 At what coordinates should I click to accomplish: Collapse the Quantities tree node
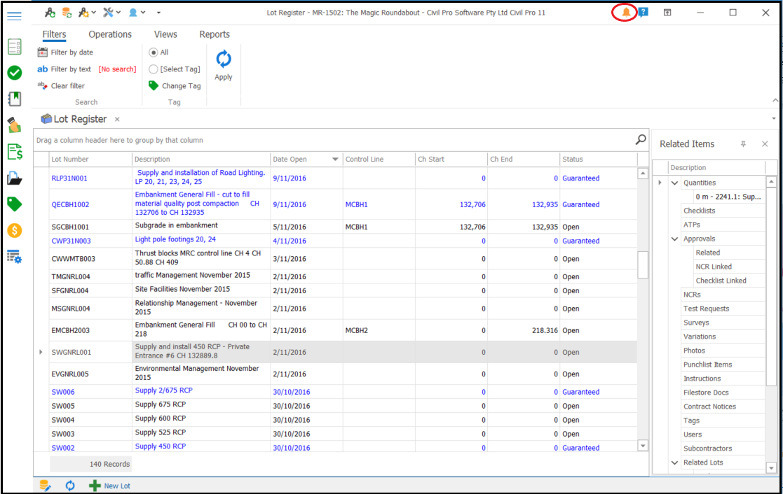pos(674,183)
